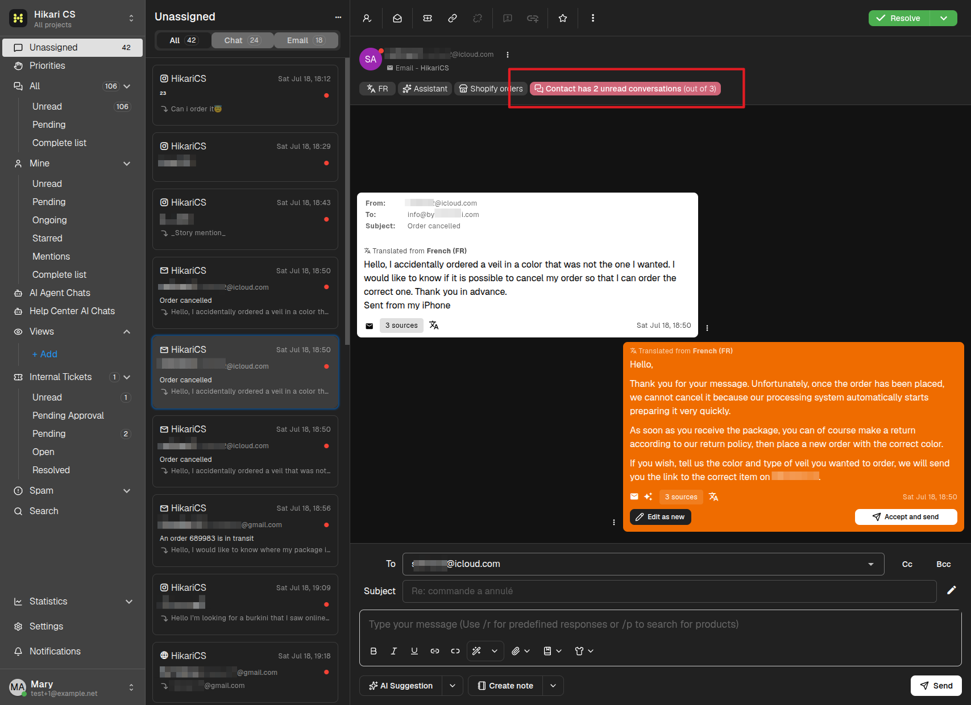Open options menu beside customer's message
Image resolution: width=971 pixels, height=705 pixels.
tap(707, 328)
